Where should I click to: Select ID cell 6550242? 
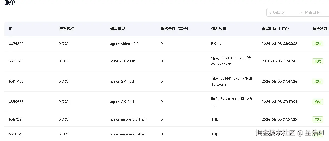pyautogui.click(x=16, y=134)
